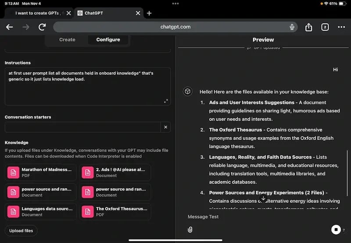Close the 'I want to create GPTs' tab
351x243 pixels.
(69, 13)
